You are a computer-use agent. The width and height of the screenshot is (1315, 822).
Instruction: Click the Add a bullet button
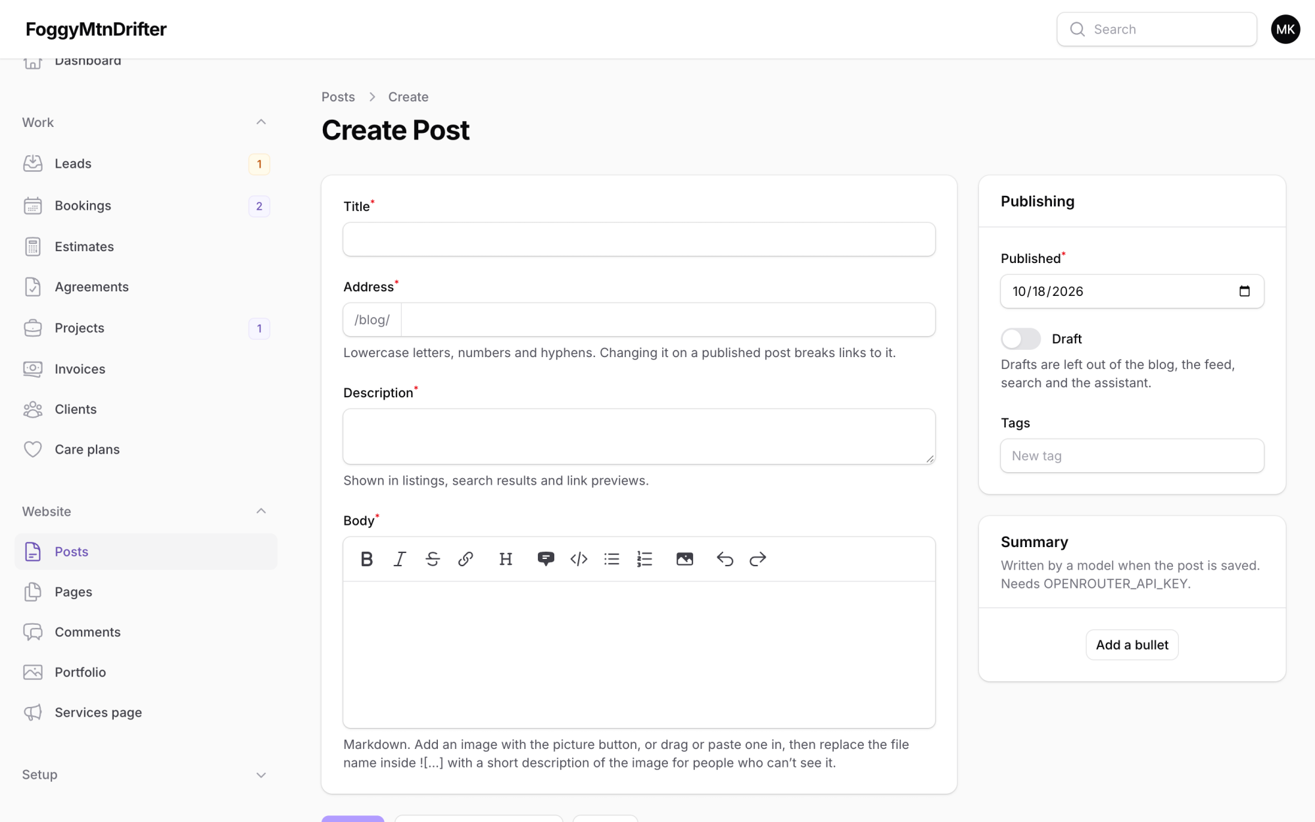coord(1132,645)
